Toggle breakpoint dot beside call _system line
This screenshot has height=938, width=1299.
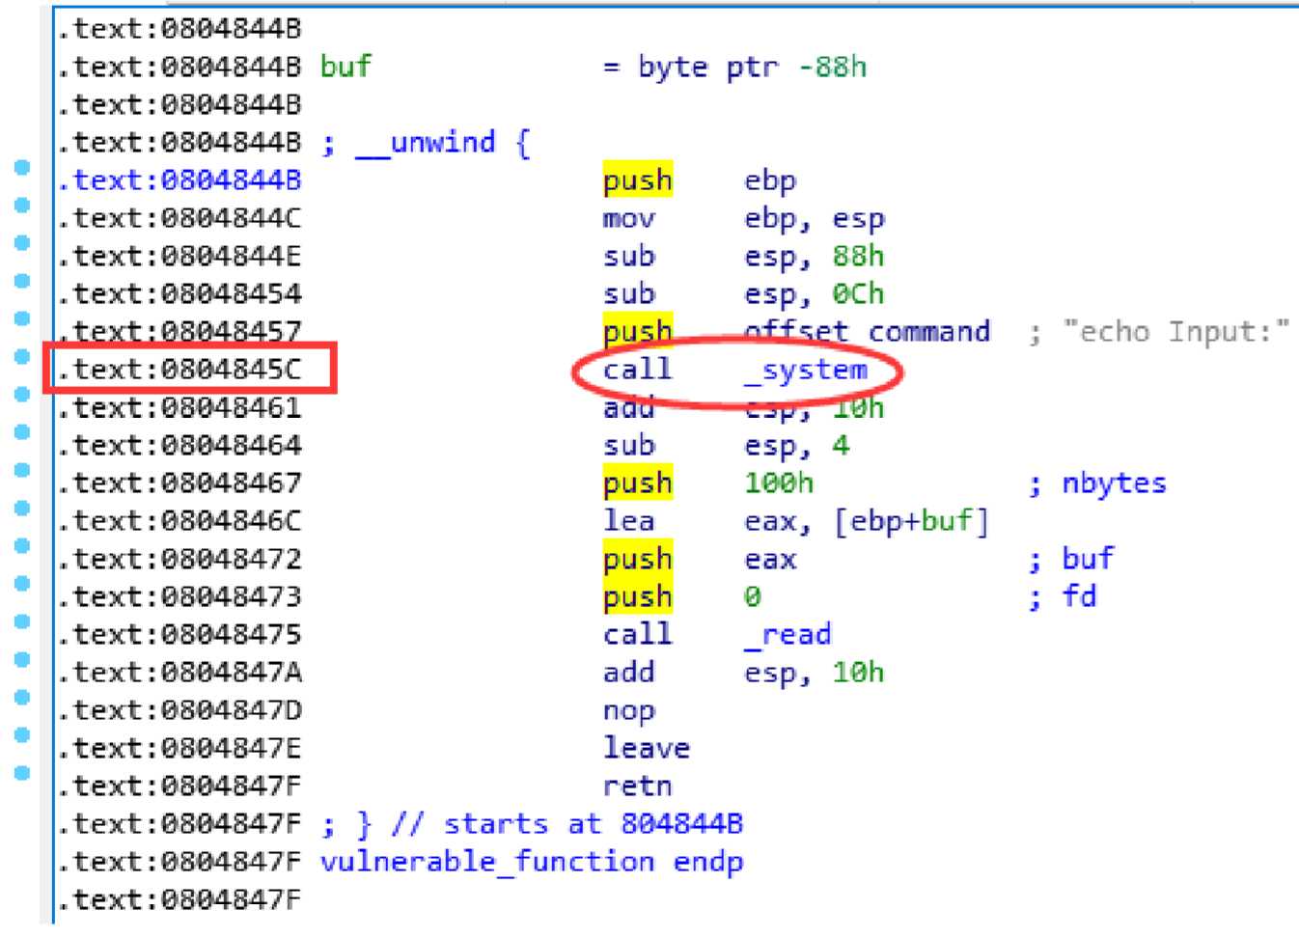coord(22,357)
